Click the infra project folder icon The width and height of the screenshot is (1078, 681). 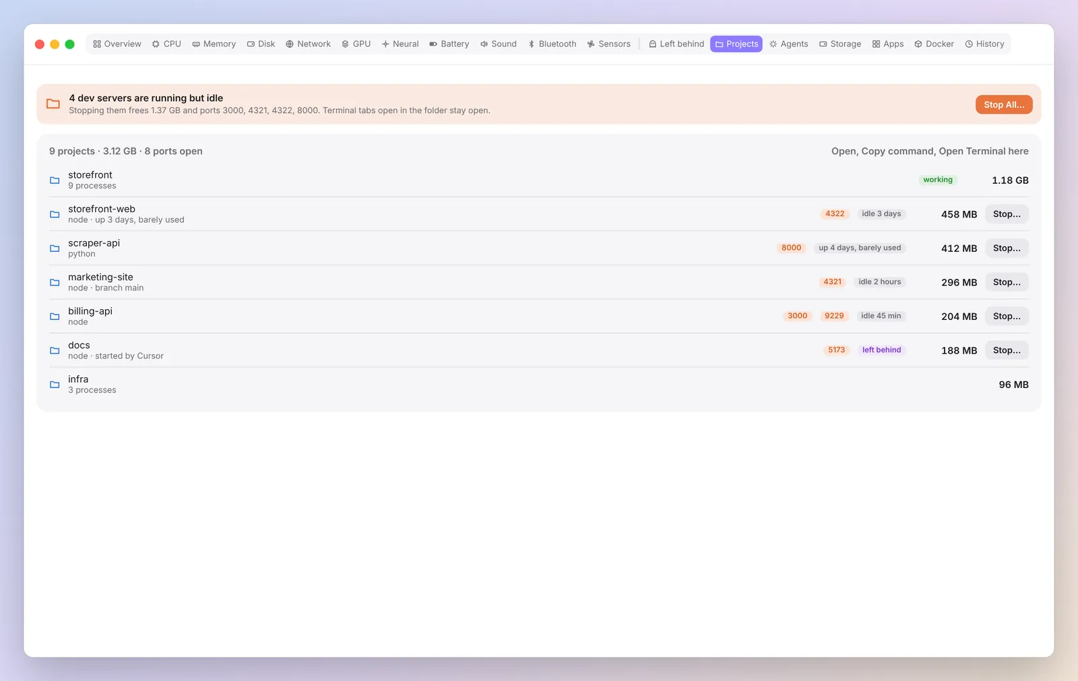tap(55, 385)
